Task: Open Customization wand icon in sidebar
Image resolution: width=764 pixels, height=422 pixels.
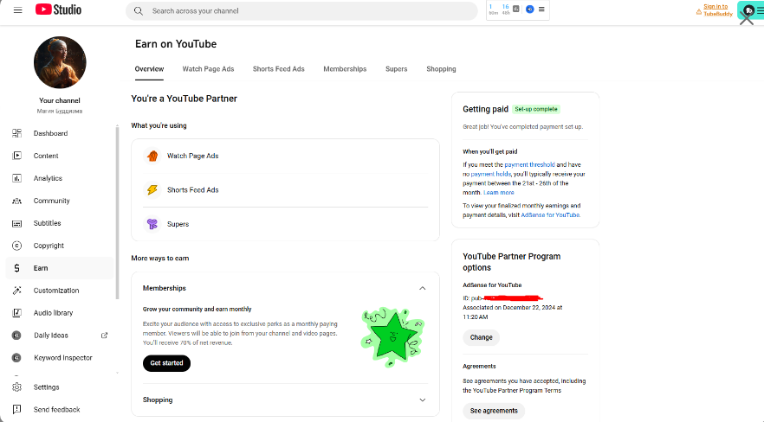Action: [17, 291]
